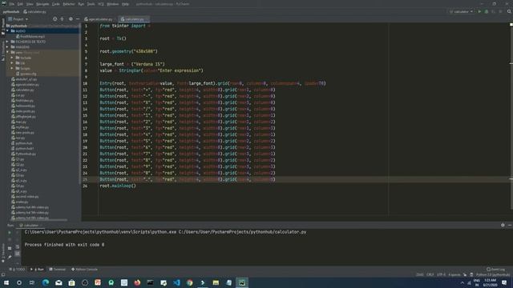Open Project panel settings gear

click(71, 19)
